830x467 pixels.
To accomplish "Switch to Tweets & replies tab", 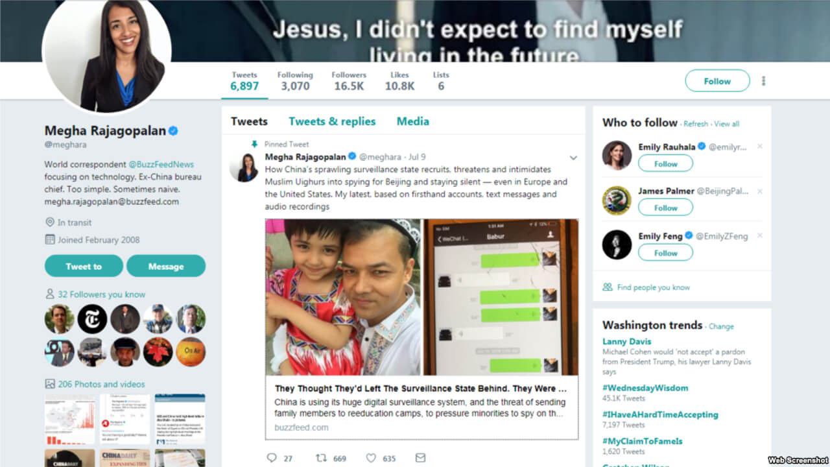I will pyautogui.click(x=332, y=121).
